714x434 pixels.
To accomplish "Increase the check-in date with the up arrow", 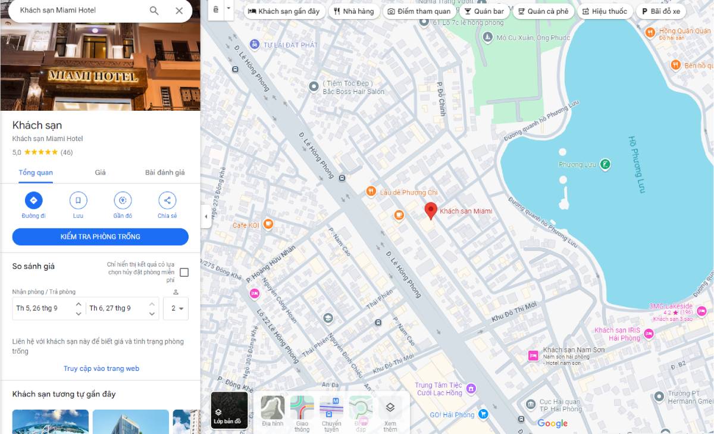I will click(x=79, y=304).
